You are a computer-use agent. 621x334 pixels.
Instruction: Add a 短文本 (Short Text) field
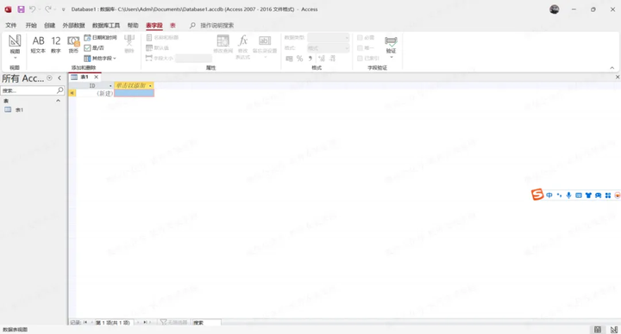(x=38, y=44)
